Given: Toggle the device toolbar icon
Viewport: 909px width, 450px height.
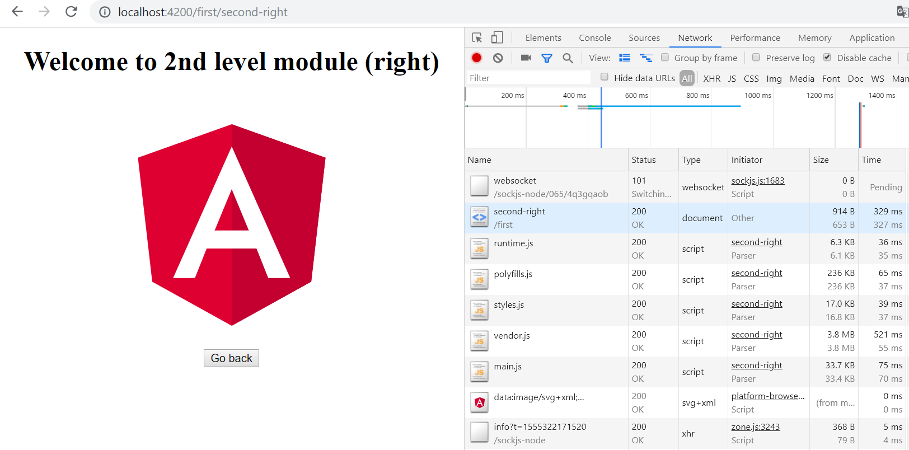Looking at the screenshot, I should (x=497, y=37).
